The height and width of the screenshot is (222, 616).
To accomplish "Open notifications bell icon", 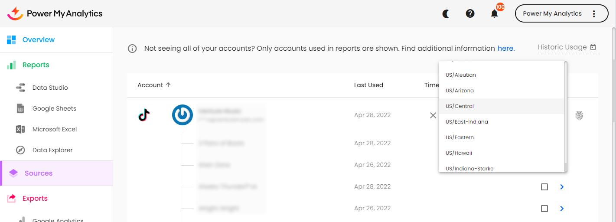I will [494, 13].
